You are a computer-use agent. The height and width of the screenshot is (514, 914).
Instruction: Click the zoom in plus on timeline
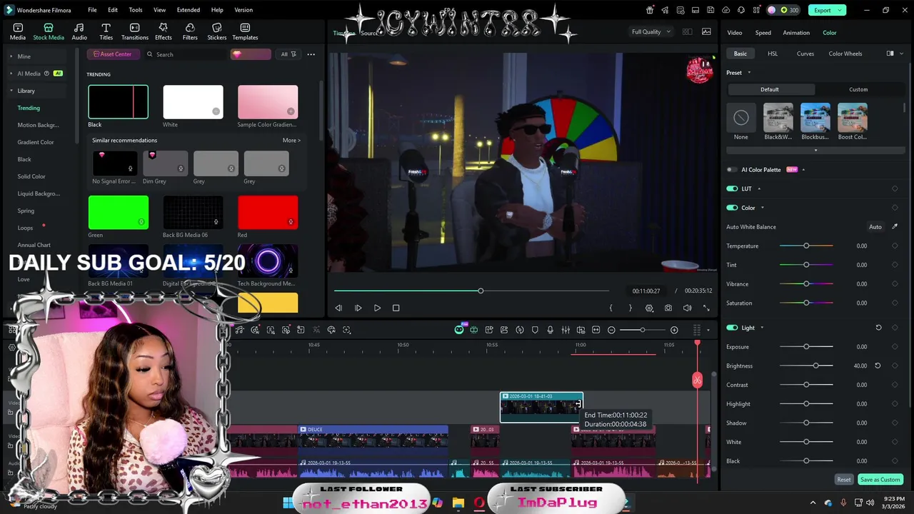pyautogui.click(x=674, y=330)
